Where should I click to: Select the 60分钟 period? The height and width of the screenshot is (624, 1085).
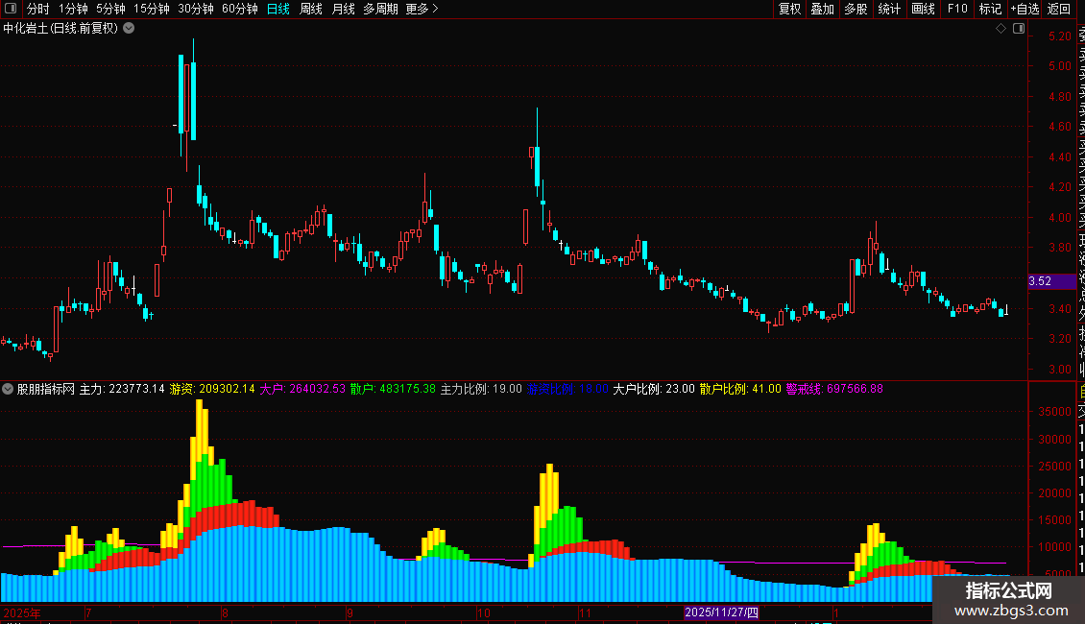tap(240, 9)
